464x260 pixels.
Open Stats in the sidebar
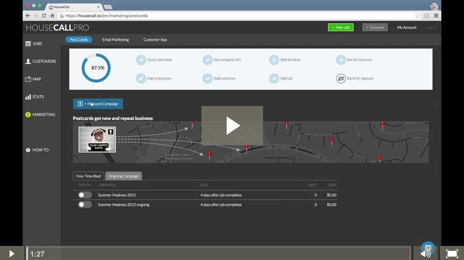[34, 97]
